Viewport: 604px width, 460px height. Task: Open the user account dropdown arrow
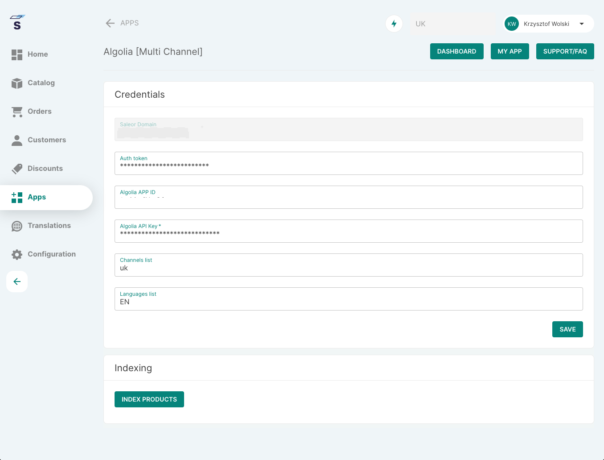[x=582, y=24]
